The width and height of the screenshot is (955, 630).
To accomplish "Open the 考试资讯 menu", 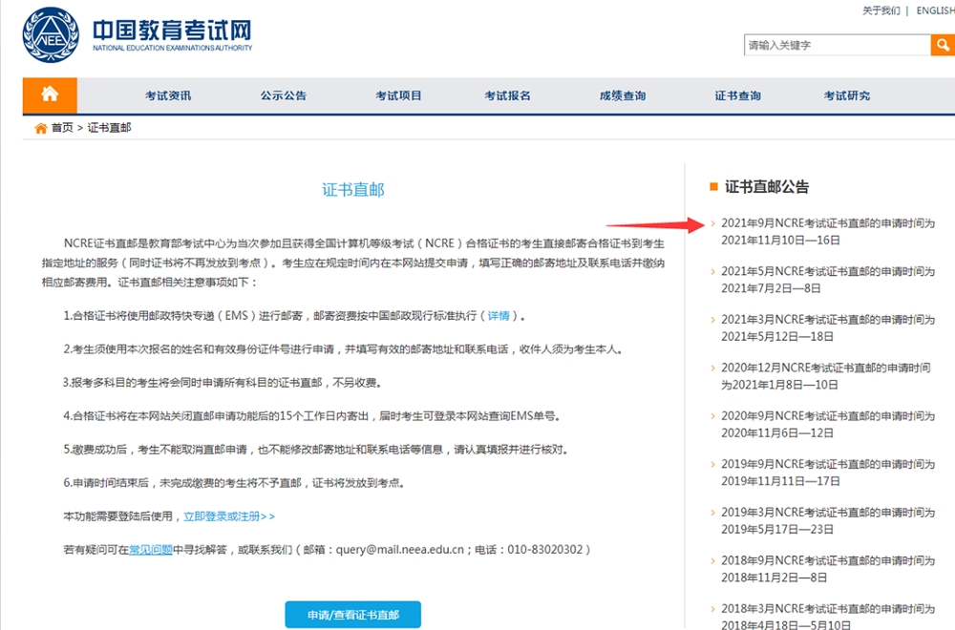I will tap(168, 95).
